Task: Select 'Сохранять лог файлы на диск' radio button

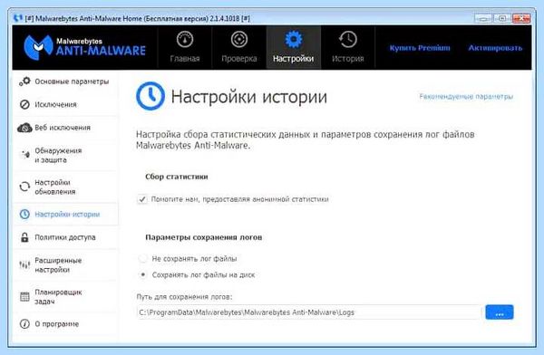Action: click(x=142, y=274)
